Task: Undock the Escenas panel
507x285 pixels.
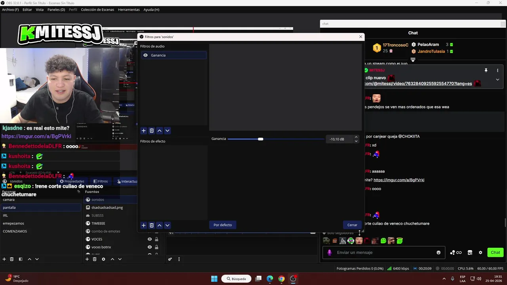Action: (78, 192)
